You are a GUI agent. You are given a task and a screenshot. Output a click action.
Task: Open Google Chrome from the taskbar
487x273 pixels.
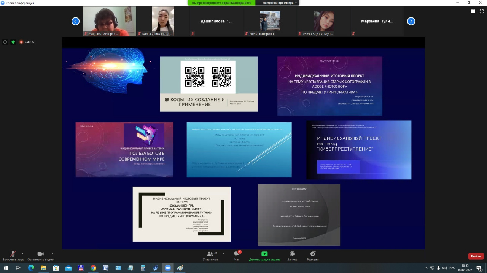pos(93,268)
